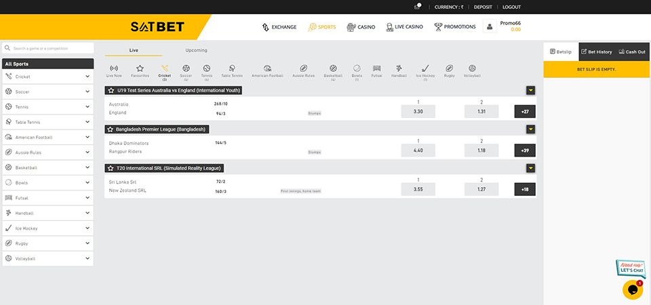Switch to the Live tab

[x=134, y=50]
